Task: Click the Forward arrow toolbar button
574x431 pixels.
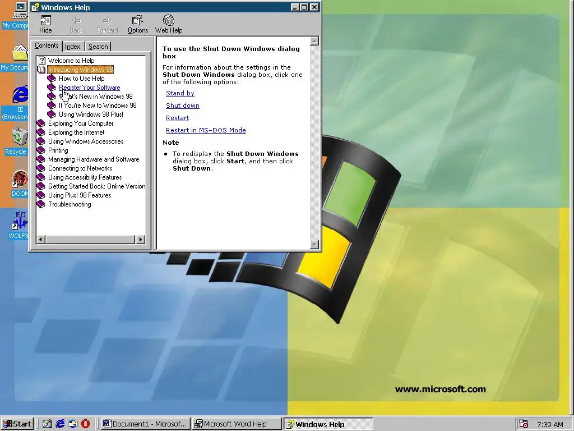Action: point(107,25)
